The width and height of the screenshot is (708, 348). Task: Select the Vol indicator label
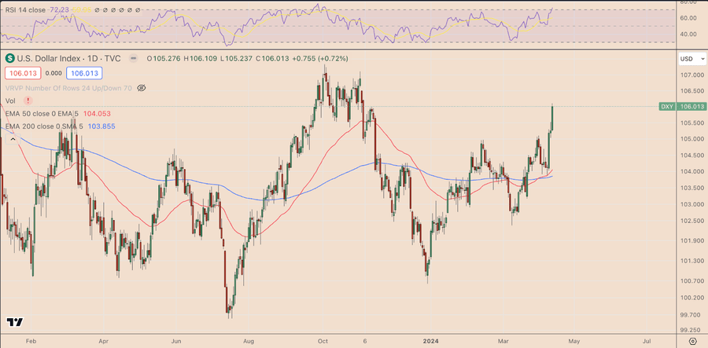(10, 101)
